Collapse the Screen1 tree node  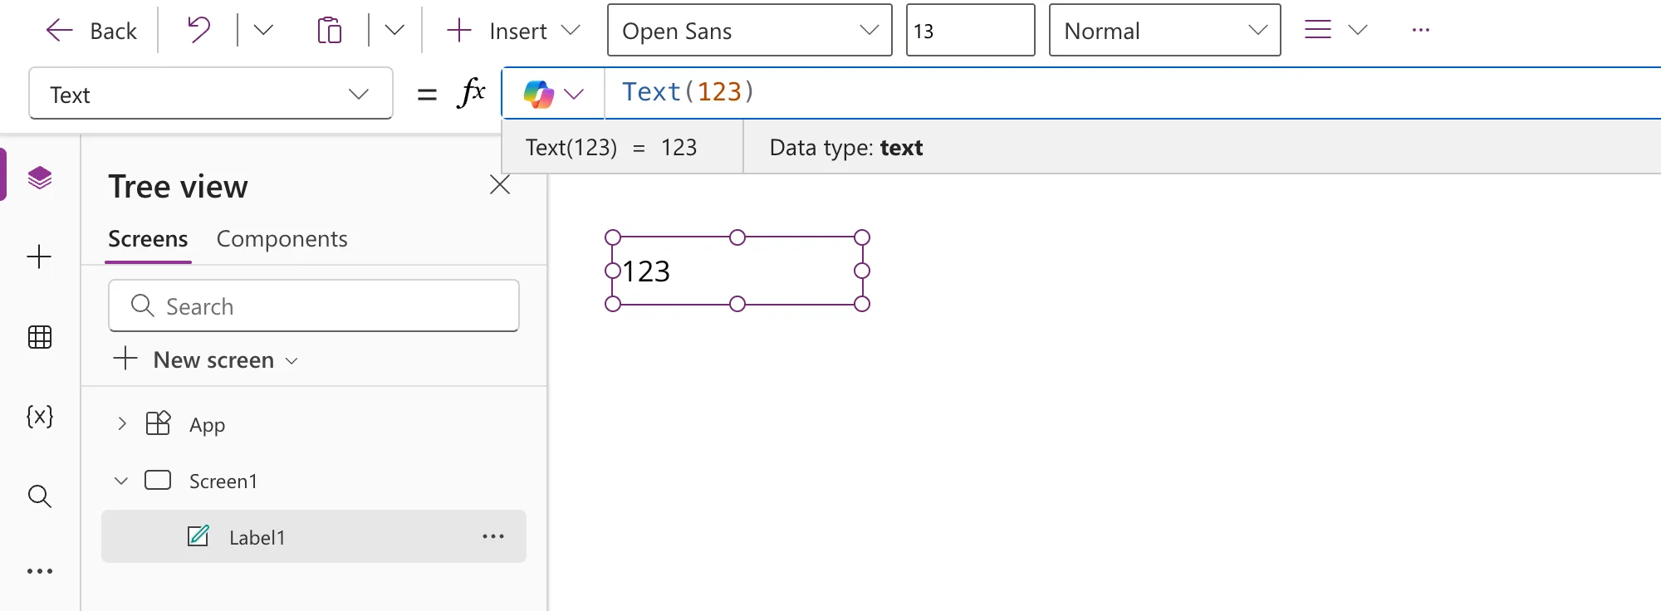click(x=121, y=481)
